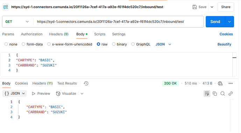This screenshot has height=133, width=241.
Task: Click request body line "CARTYPE": "BASIC"
Action: pyautogui.click(x=35, y=60)
